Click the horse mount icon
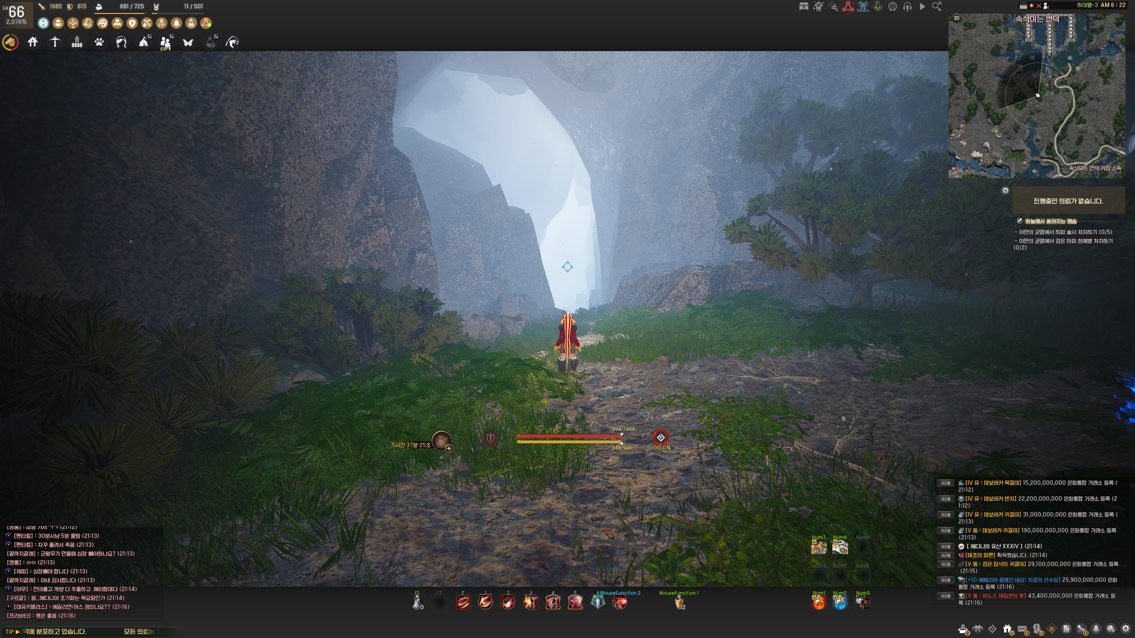Image resolution: width=1135 pixels, height=638 pixels. tap(11, 42)
